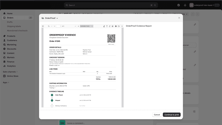Cancel the print dialog

(x=157, y=115)
